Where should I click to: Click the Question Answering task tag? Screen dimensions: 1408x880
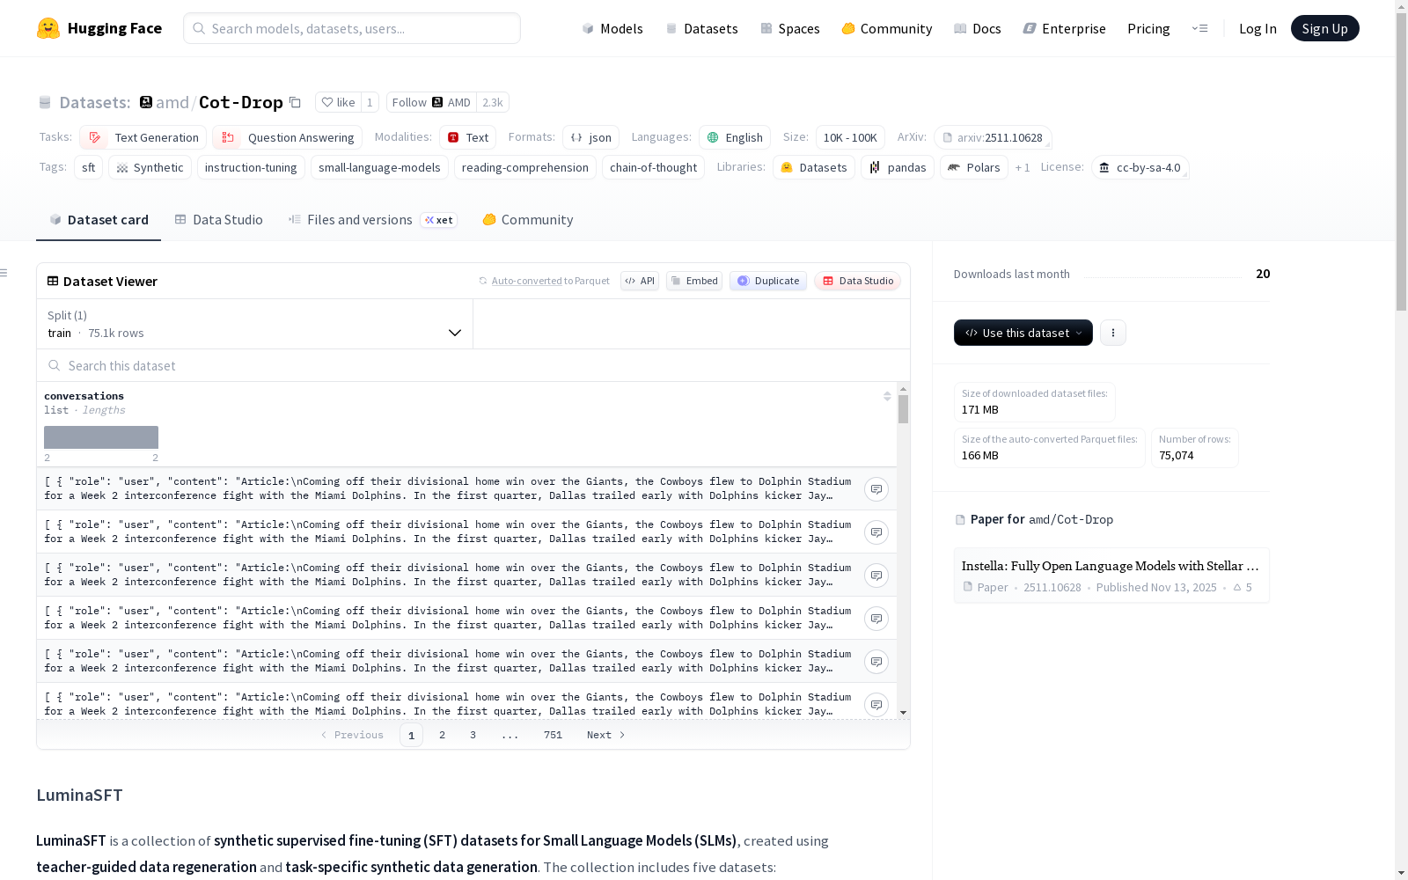pyautogui.click(x=288, y=137)
